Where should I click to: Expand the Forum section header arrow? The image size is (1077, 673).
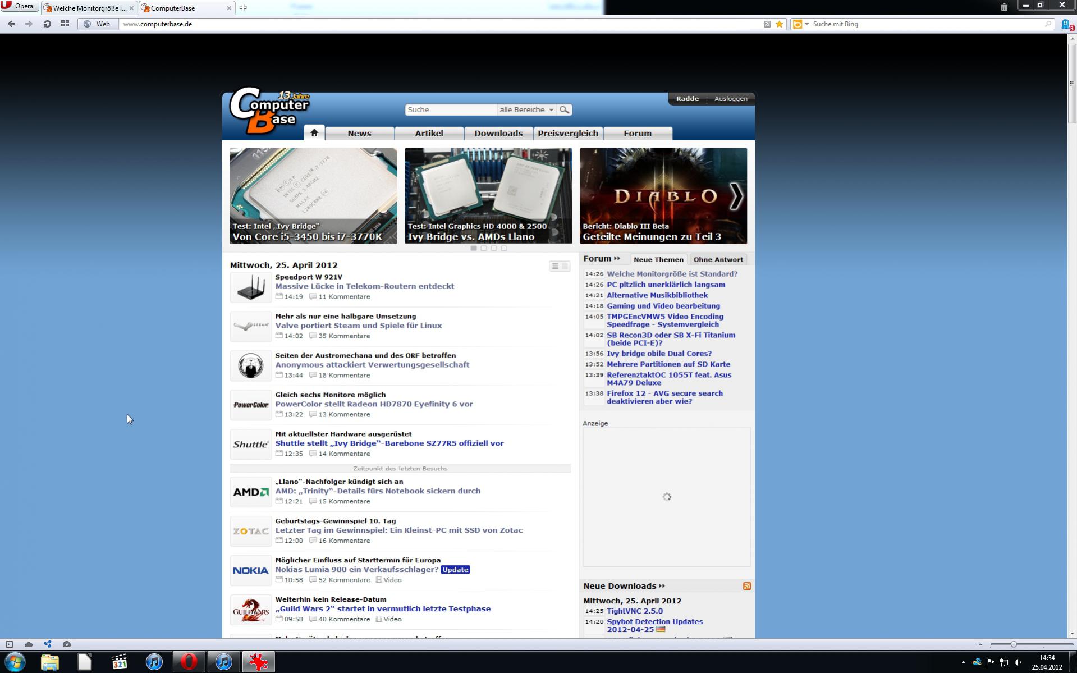tap(617, 259)
